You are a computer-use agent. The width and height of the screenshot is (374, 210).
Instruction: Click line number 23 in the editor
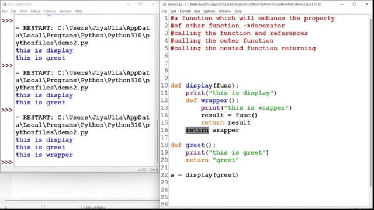click(x=164, y=183)
